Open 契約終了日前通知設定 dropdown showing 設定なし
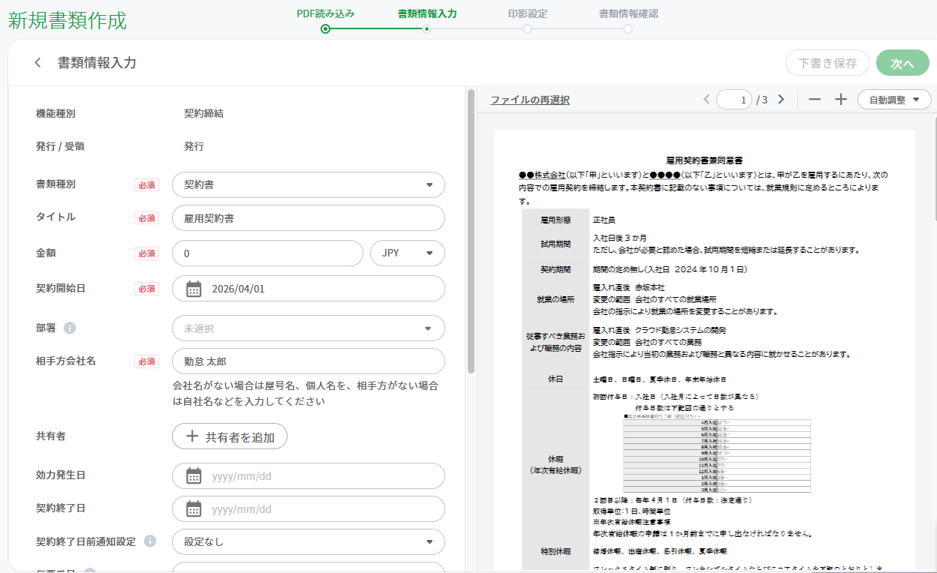The height and width of the screenshot is (573, 937). 309,541
